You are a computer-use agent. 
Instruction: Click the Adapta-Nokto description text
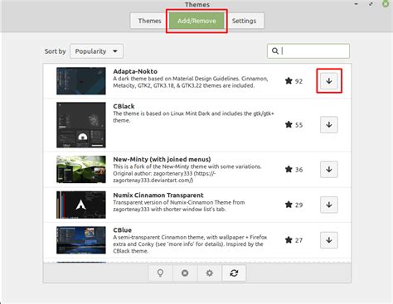click(191, 82)
